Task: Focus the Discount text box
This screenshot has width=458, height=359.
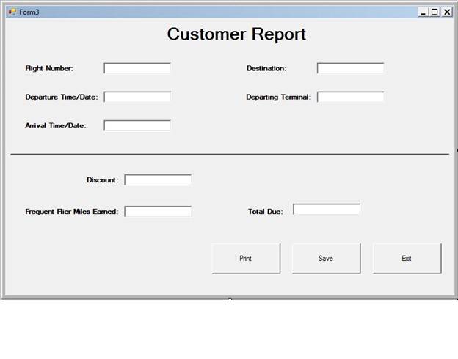Action: pos(158,179)
